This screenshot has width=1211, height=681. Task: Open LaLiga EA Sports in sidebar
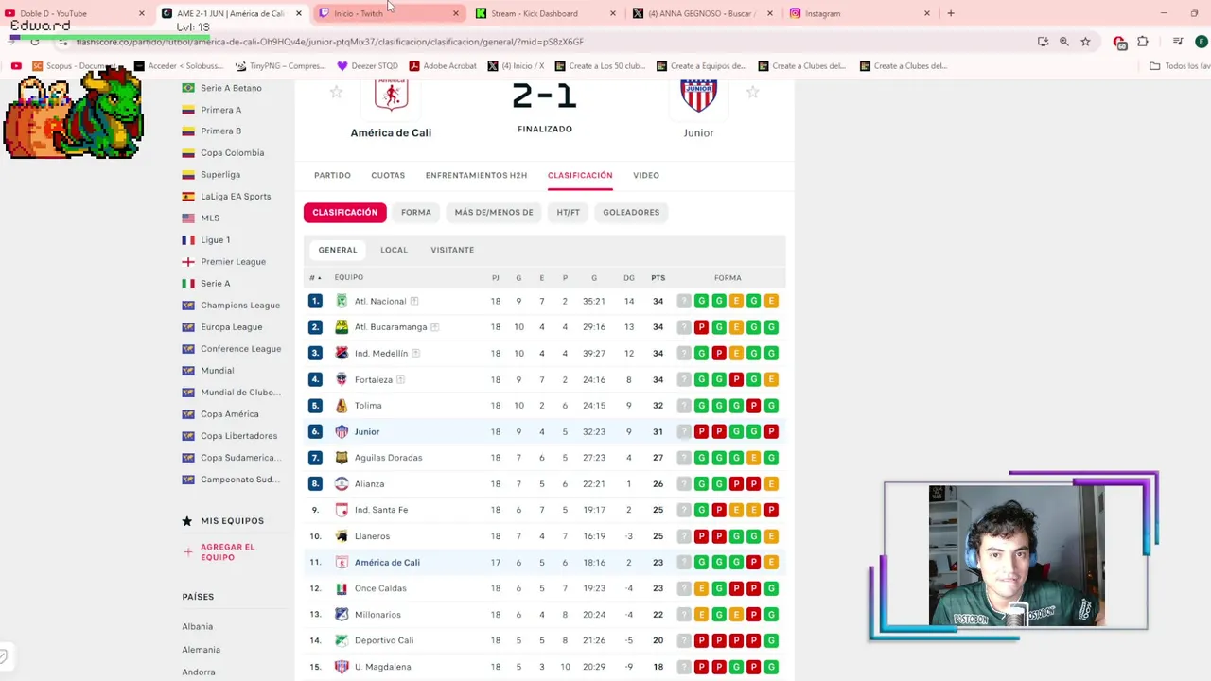coord(236,197)
